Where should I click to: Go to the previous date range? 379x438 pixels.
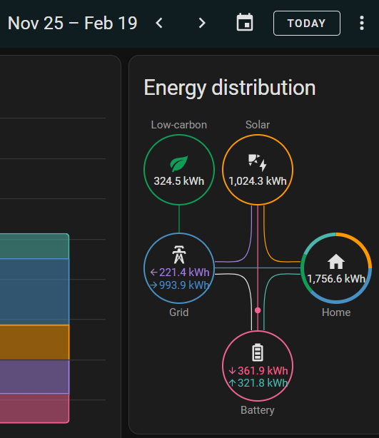(159, 23)
